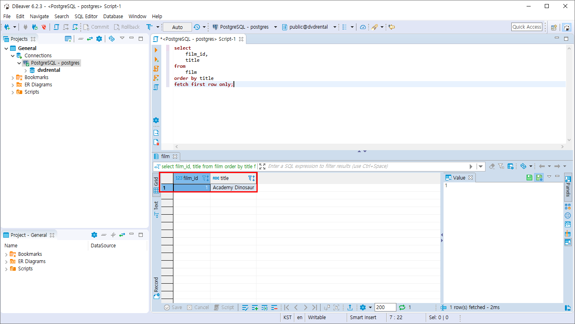575x324 pixels.
Task: Open the SQL Editor menu
Action: (x=86, y=16)
